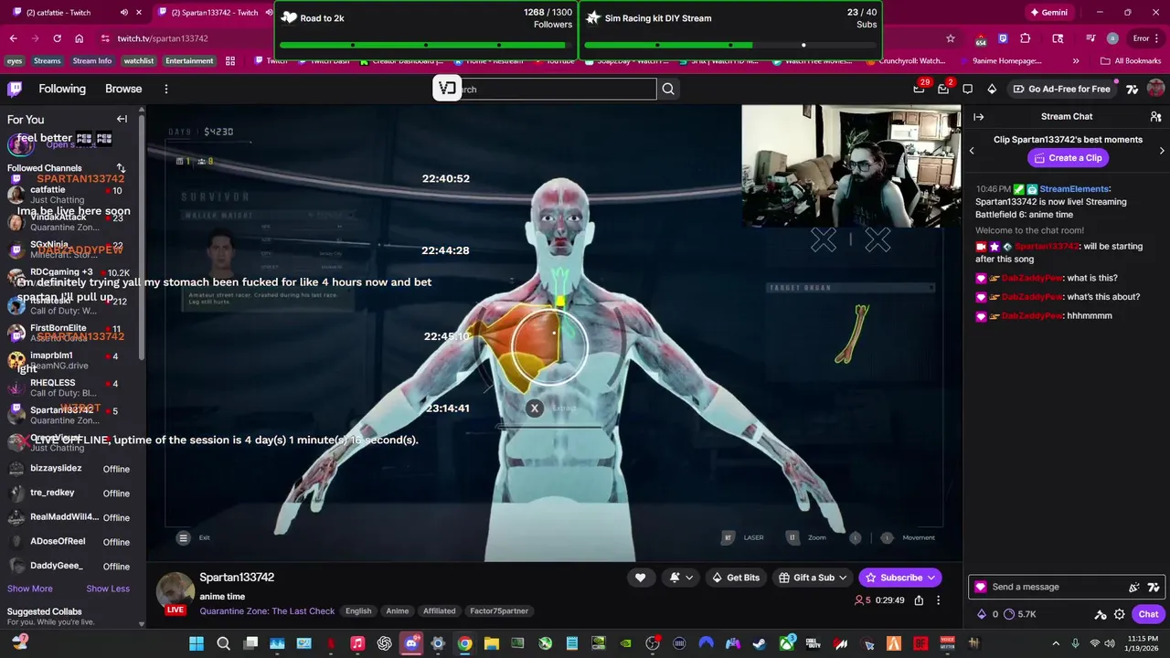Open Quarantine Zone: The Last Check category
The height and width of the screenshot is (658, 1170).
coord(267,610)
